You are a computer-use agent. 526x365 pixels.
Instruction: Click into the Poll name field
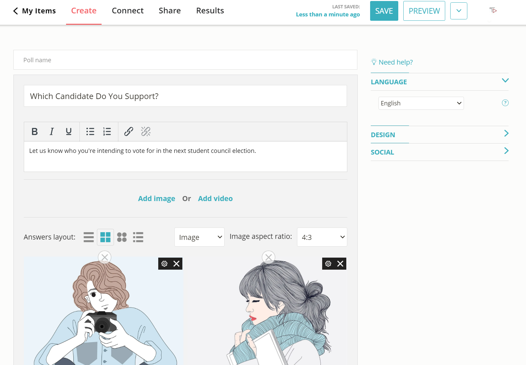pyautogui.click(x=185, y=60)
